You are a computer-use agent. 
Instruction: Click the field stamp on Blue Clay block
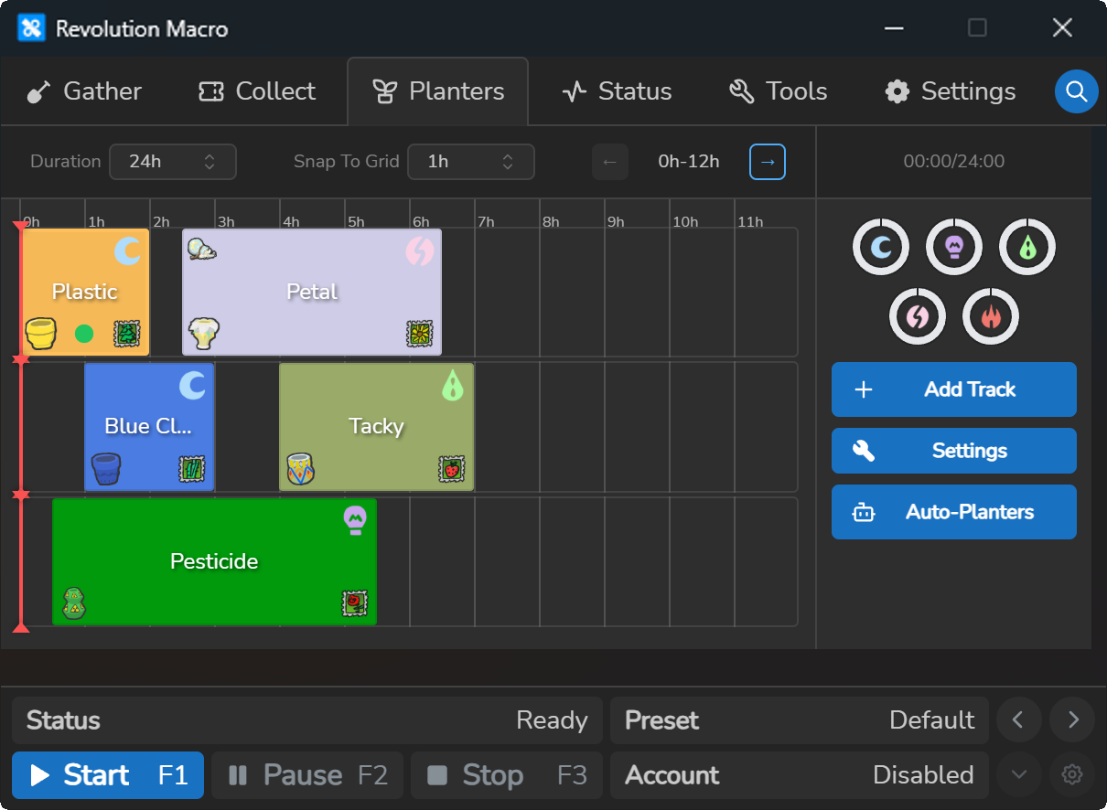191,468
